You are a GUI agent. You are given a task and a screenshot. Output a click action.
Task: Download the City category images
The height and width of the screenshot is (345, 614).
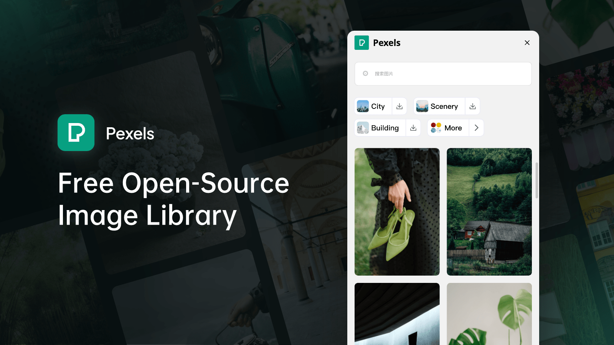(399, 106)
